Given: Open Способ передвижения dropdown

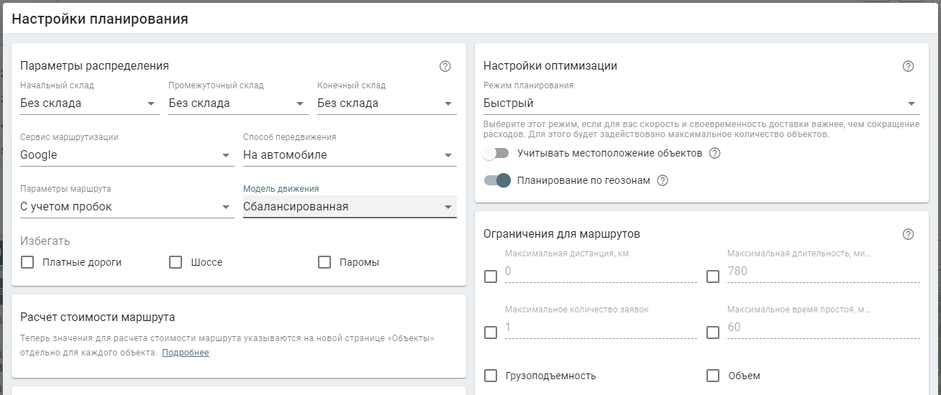Looking at the screenshot, I should [349, 155].
